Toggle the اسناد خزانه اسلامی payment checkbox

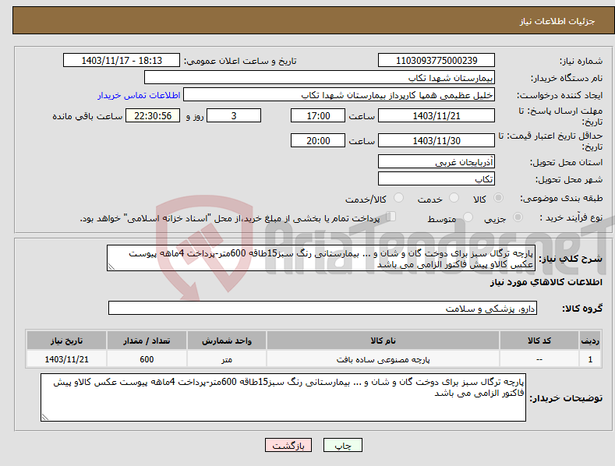tap(391, 217)
